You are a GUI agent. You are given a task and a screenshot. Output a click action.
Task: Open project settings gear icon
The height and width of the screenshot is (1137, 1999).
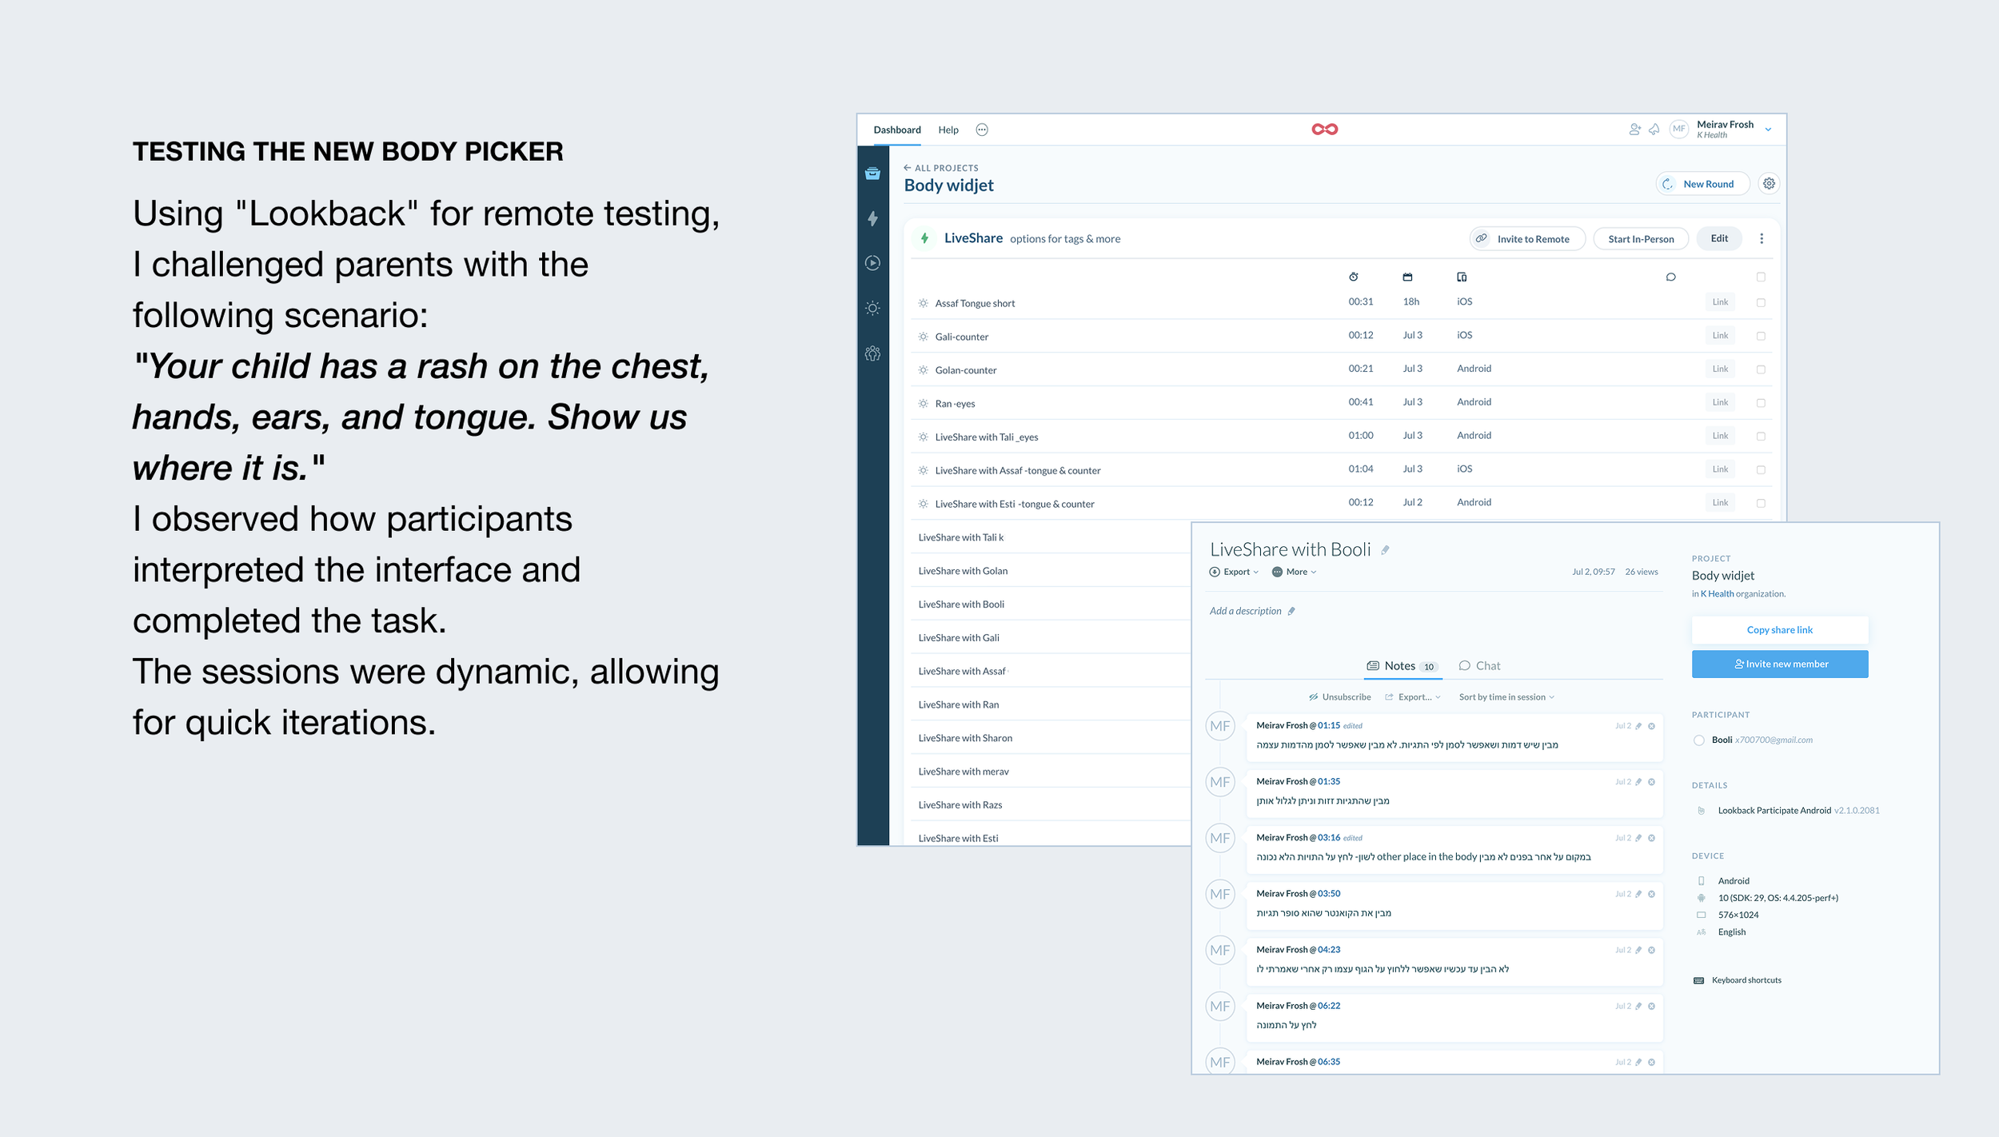click(x=1769, y=184)
